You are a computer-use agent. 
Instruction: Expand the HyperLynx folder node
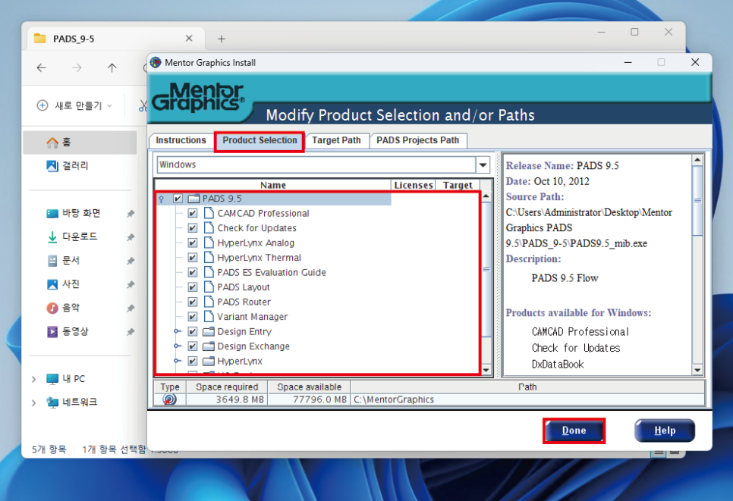tap(177, 361)
